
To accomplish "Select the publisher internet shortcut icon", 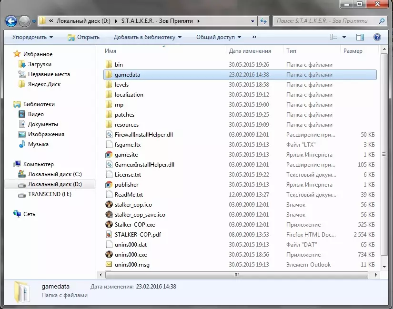I will point(109,185).
